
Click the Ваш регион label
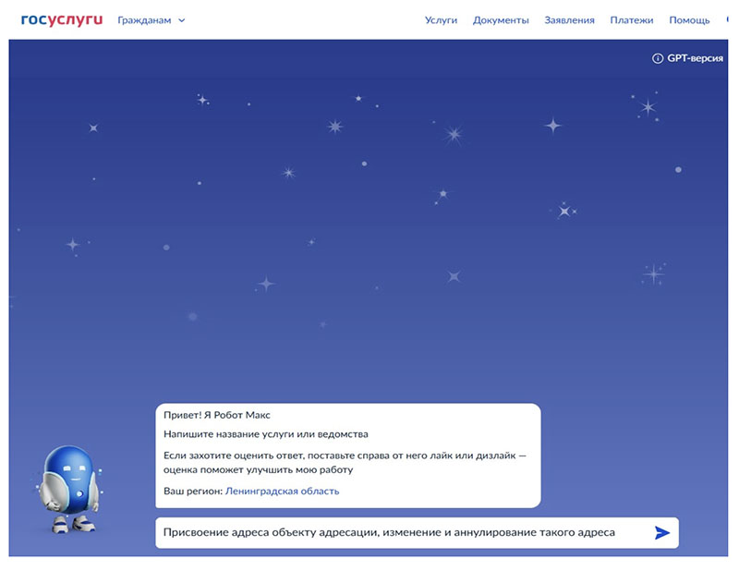193,491
